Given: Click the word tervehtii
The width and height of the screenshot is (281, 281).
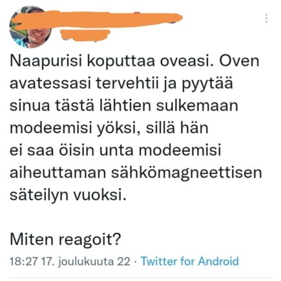Looking at the screenshot, I should [x=126, y=84].
